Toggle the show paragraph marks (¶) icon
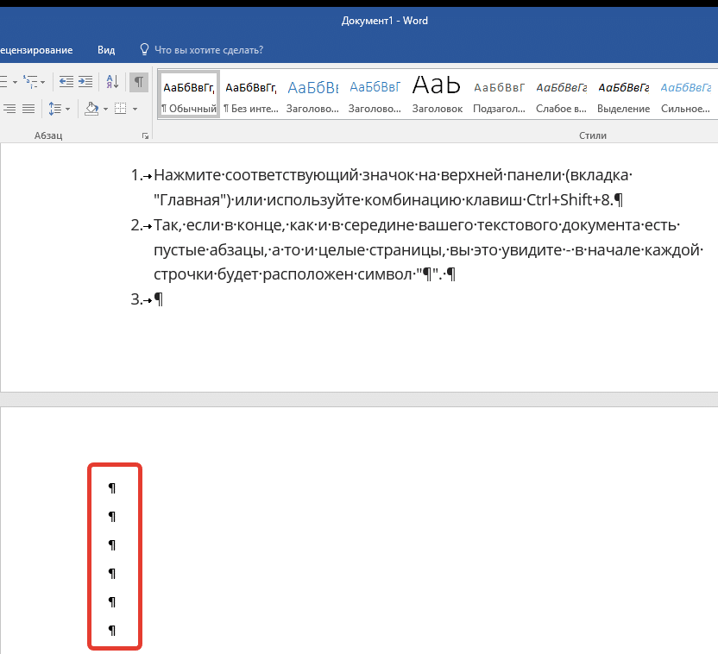The width and height of the screenshot is (718, 654). (139, 82)
